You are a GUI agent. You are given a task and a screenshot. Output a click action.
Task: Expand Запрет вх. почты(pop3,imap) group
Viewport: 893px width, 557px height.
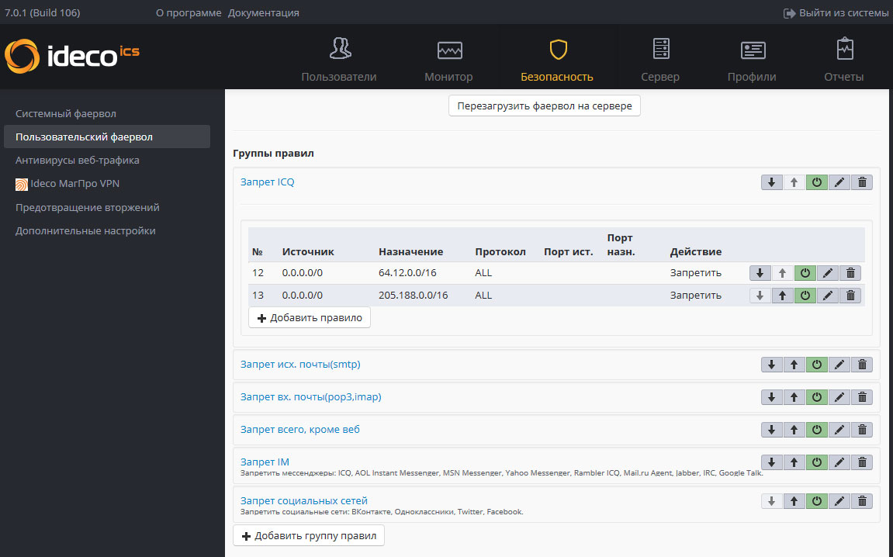[311, 397]
